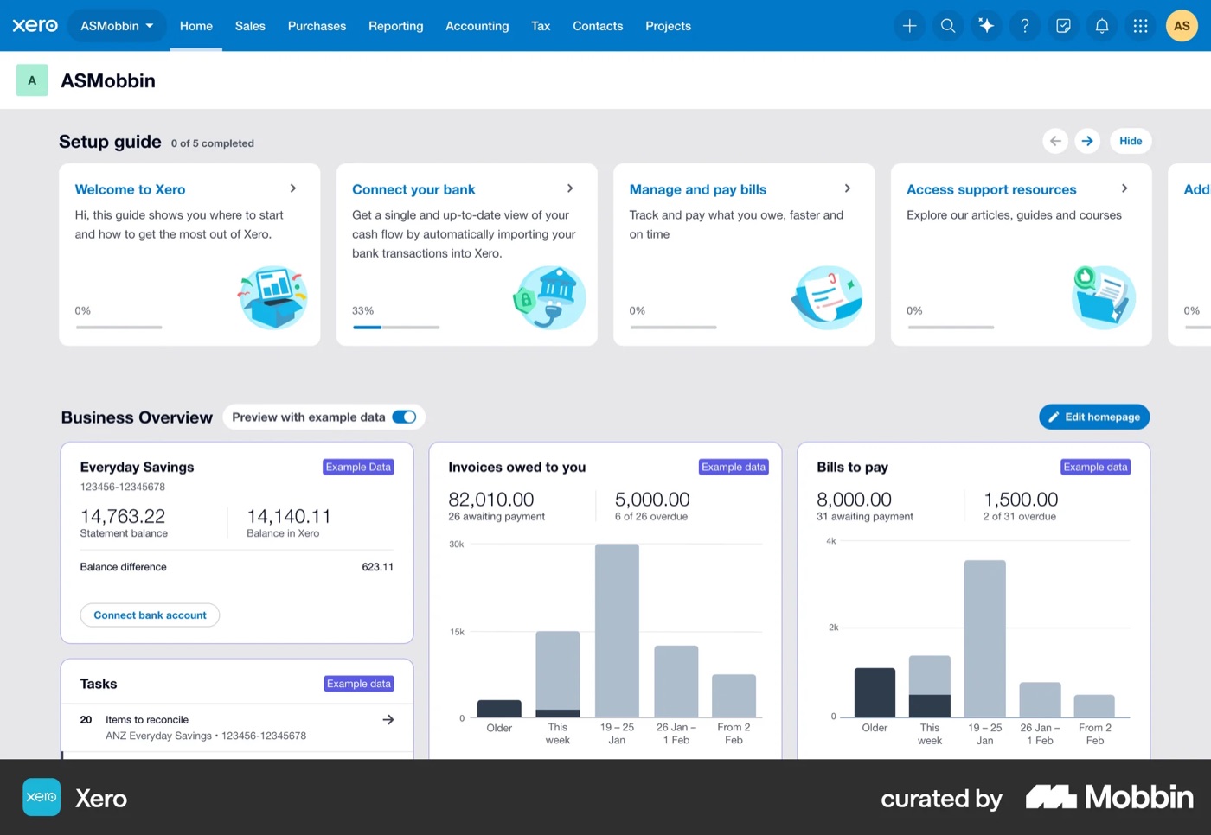Click 82,010.00 awaiting payment amount
Screen dimensions: 1211x835
[x=490, y=500]
